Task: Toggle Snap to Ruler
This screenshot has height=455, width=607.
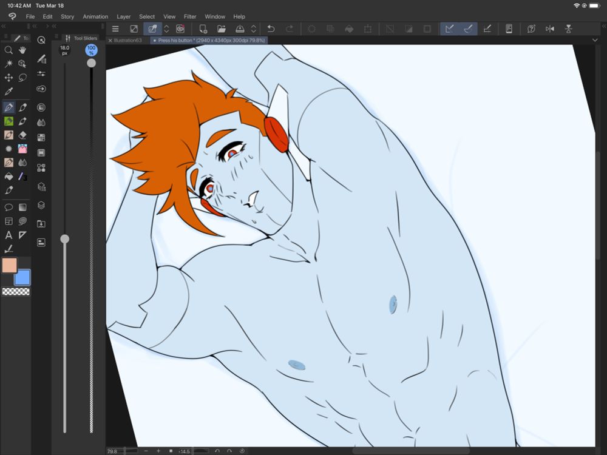Action: (449, 29)
